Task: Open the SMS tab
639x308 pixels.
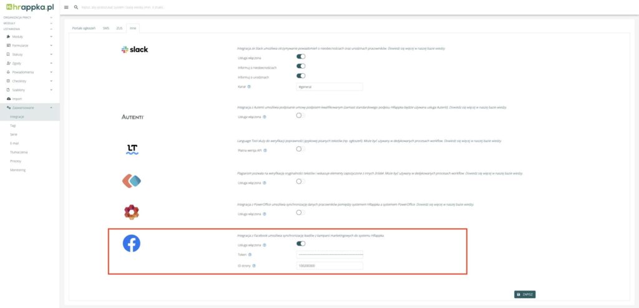Action: (106, 28)
